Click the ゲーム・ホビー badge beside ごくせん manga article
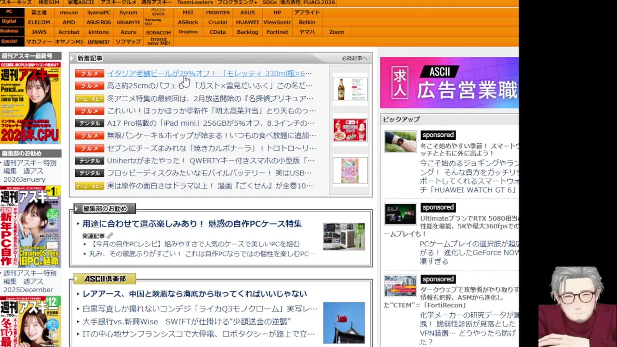 (90, 186)
